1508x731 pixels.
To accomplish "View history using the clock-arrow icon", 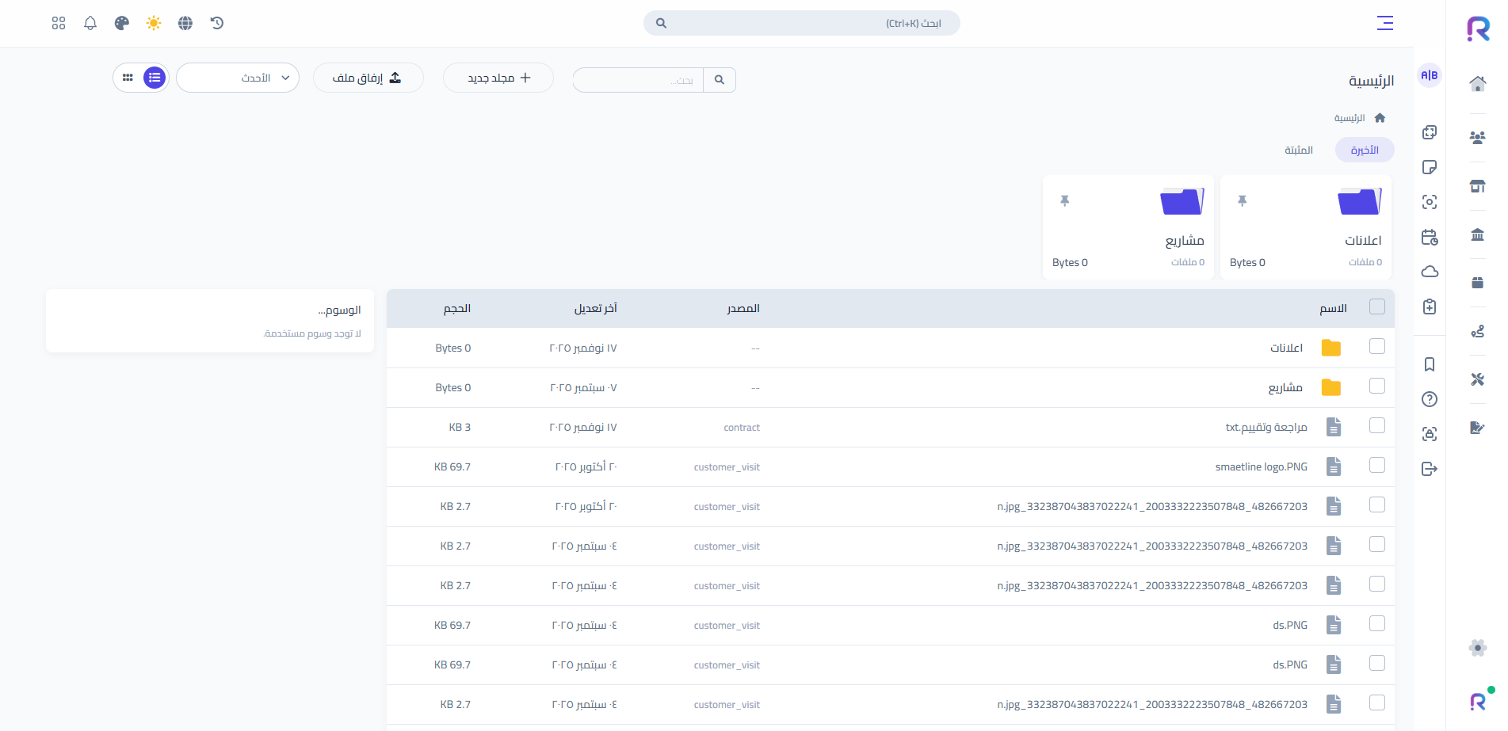I will pyautogui.click(x=217, y=23).
